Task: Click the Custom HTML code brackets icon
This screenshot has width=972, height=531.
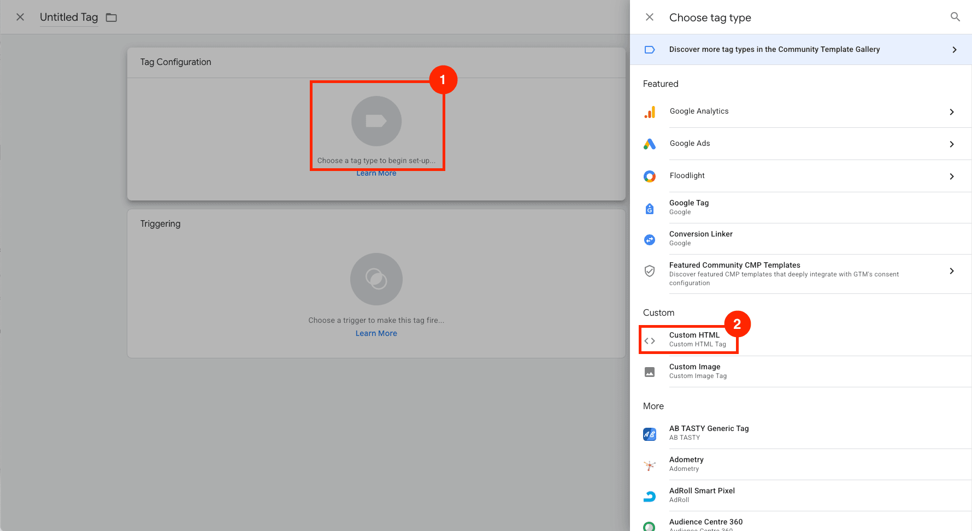Action: [650, 341]
